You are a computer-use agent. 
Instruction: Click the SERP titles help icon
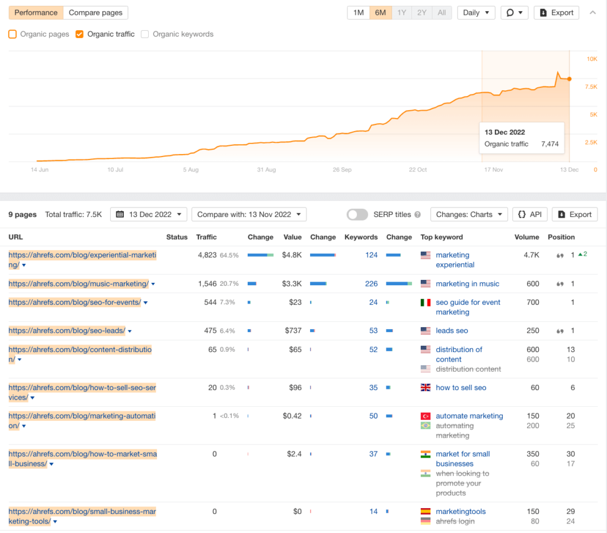(417, 215)
